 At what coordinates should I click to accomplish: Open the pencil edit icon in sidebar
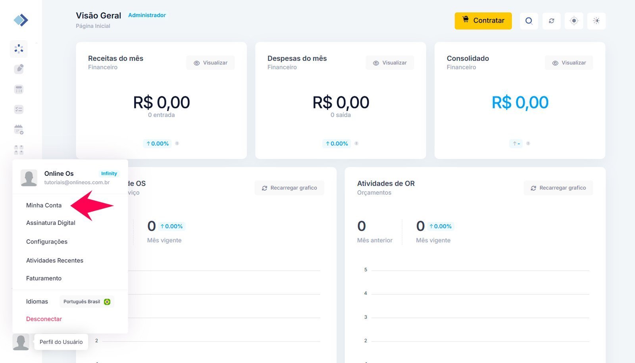tap(19, 69)
